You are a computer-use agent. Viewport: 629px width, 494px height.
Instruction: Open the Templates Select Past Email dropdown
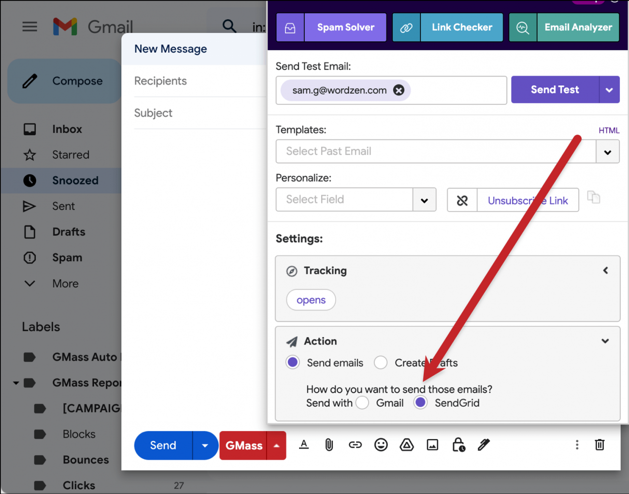click(608, 152)
